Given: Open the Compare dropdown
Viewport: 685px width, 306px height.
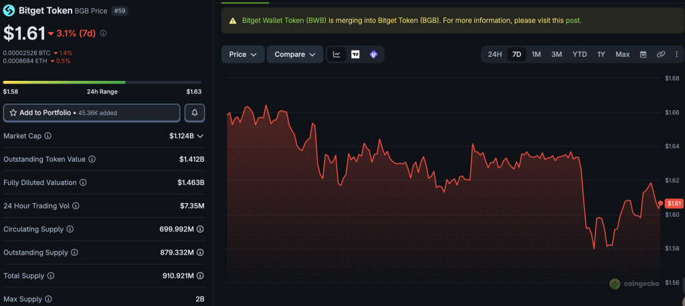Looking at the screenshot, I should point(295,55).
